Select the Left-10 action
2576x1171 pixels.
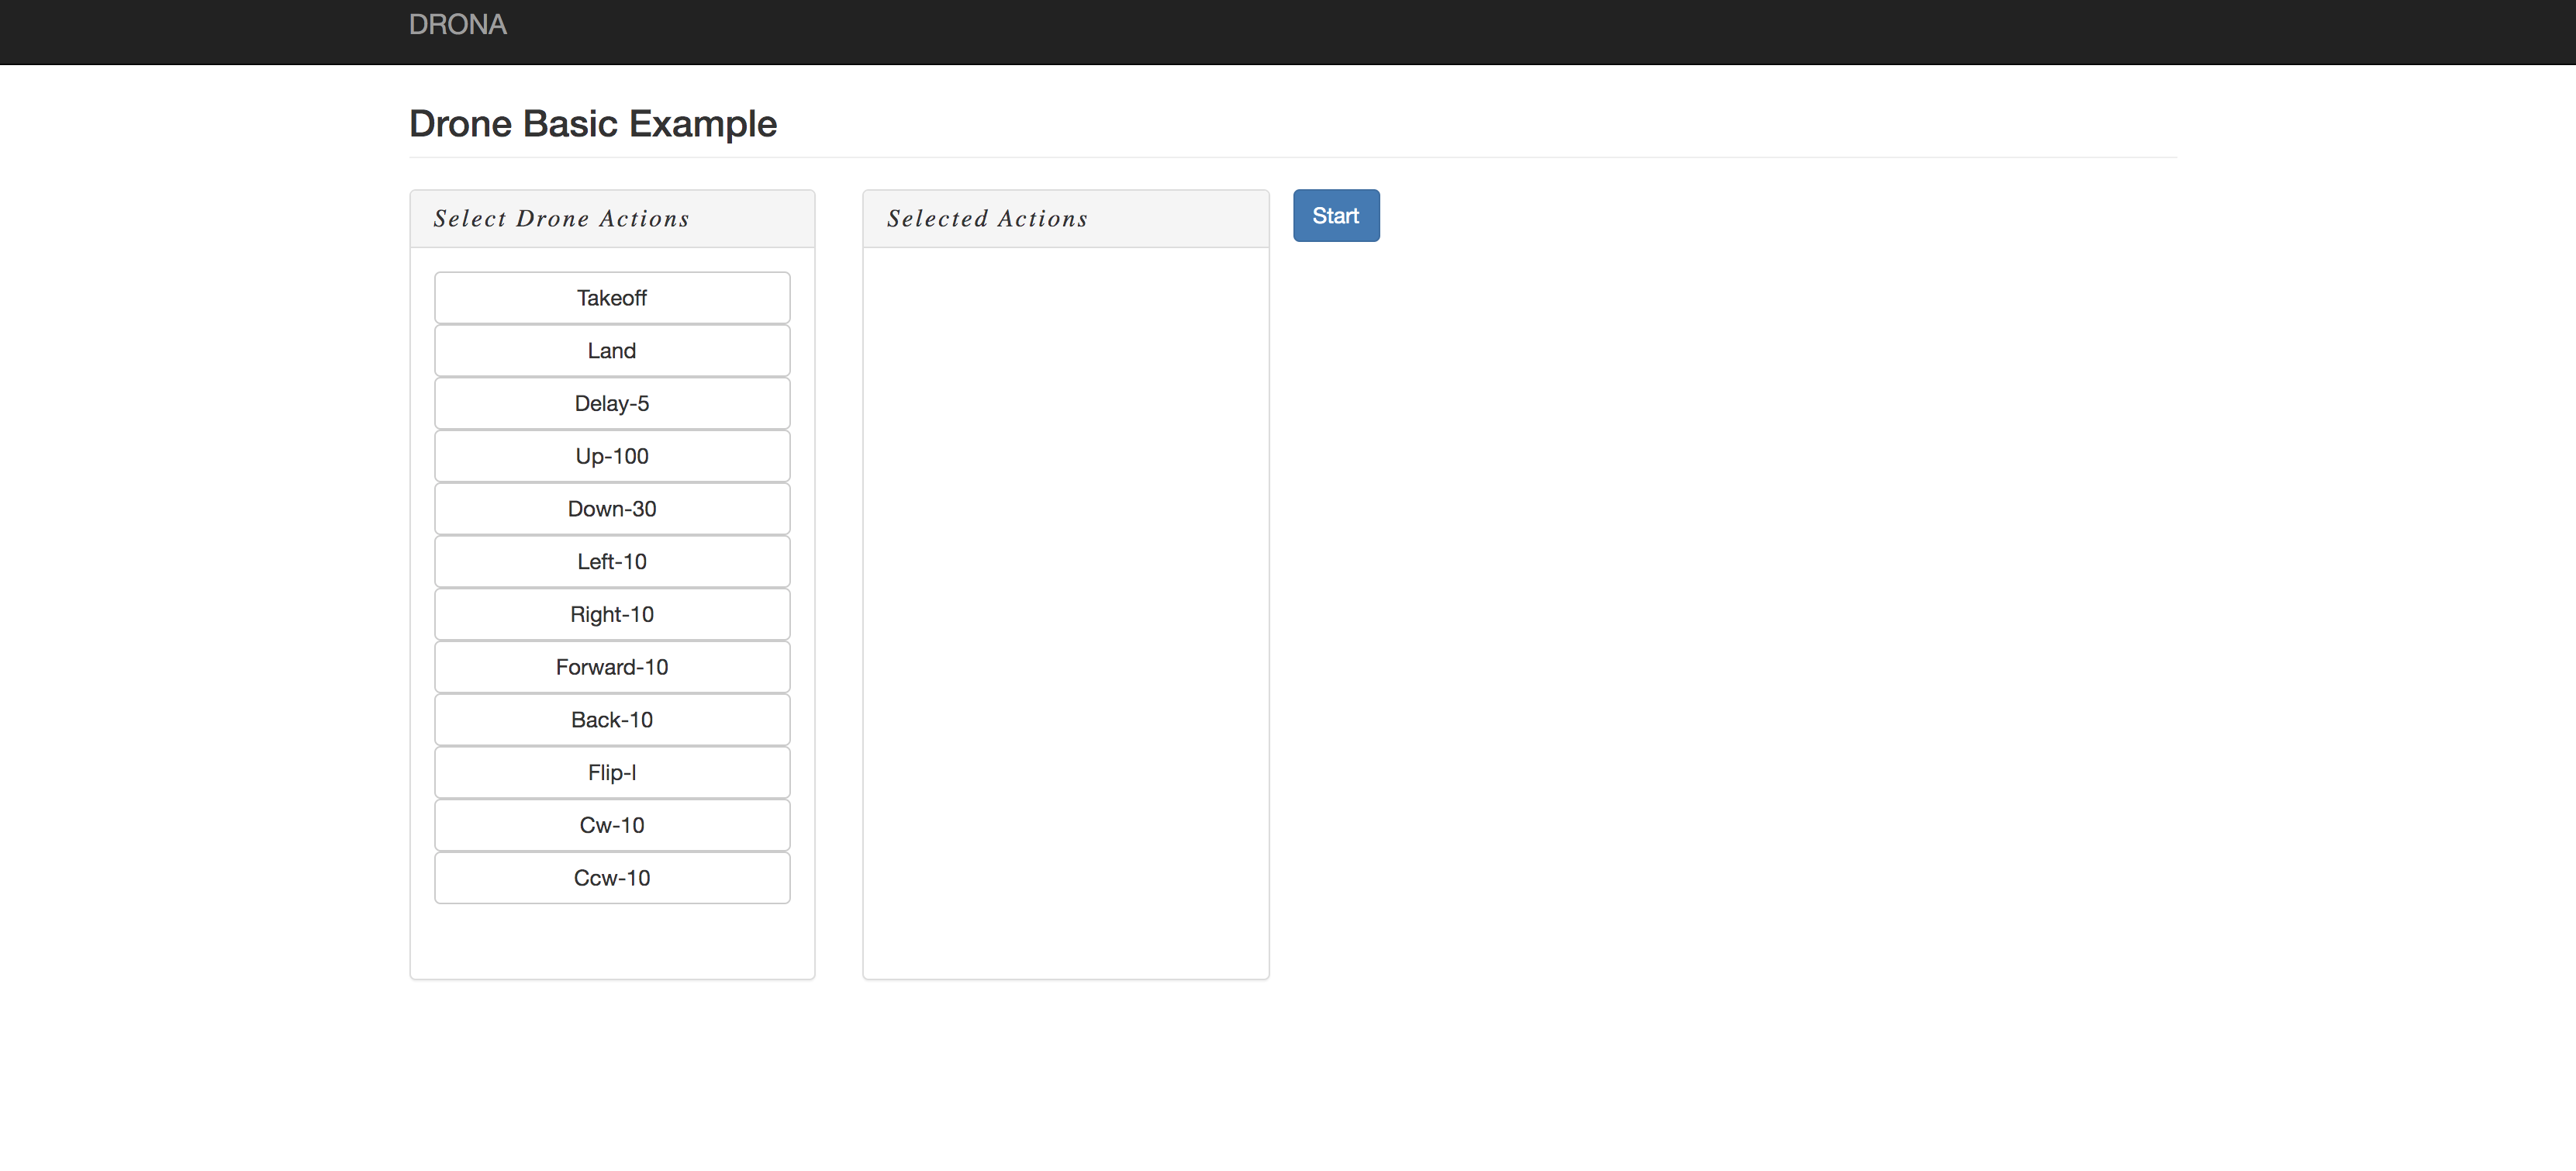[x=611, y=561]
